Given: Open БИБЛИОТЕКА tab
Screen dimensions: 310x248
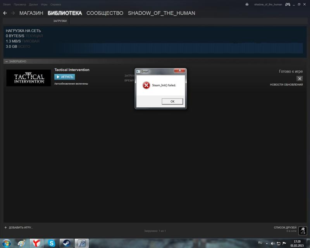Looking at the screenshot, I should [x=65, y=13].
